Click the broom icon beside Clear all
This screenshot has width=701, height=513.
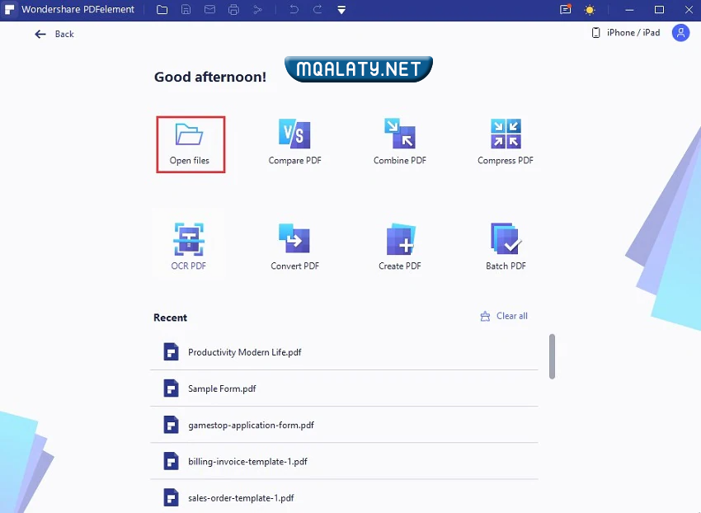(x=485, y=316)
